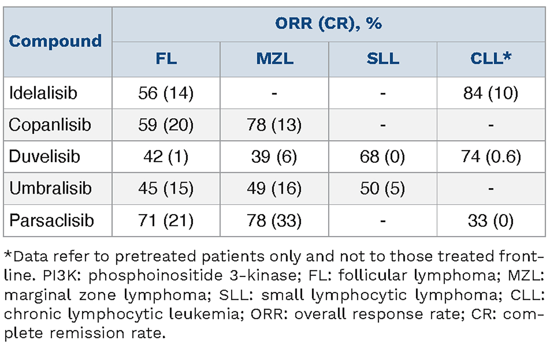Click Parsaclisib CLL cell 33 (0)
Image resolution: width=550 pixels, height=348 pixels.
pos(491,220)
